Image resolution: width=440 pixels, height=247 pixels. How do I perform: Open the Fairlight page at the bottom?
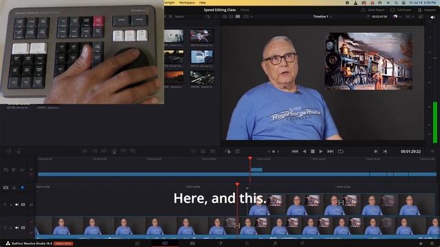(x=275, y=244)
